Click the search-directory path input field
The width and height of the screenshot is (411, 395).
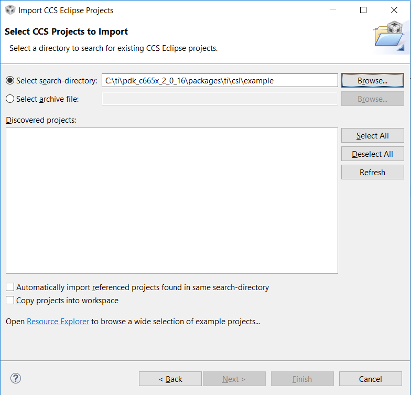[220, 81]
